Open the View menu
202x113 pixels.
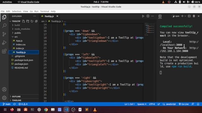[x=26, y=11]
